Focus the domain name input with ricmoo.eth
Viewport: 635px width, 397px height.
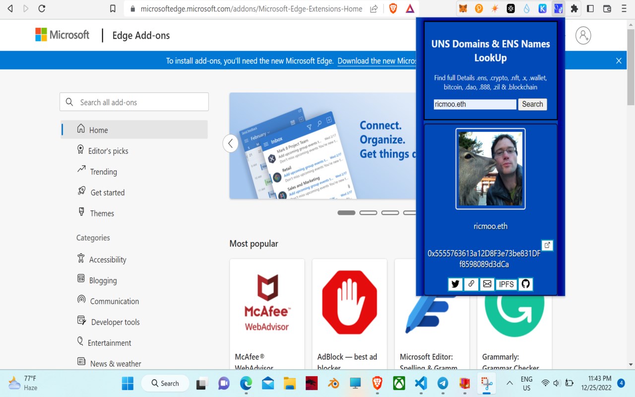click(475, 104)
